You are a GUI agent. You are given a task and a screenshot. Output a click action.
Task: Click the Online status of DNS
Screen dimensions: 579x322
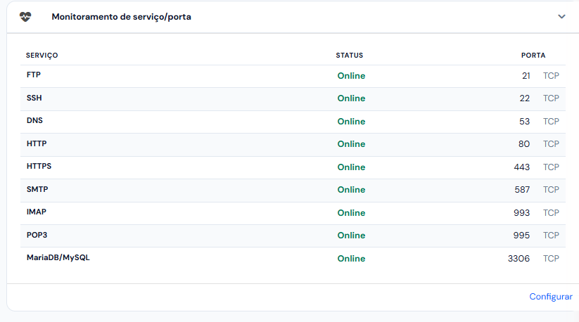351,122
